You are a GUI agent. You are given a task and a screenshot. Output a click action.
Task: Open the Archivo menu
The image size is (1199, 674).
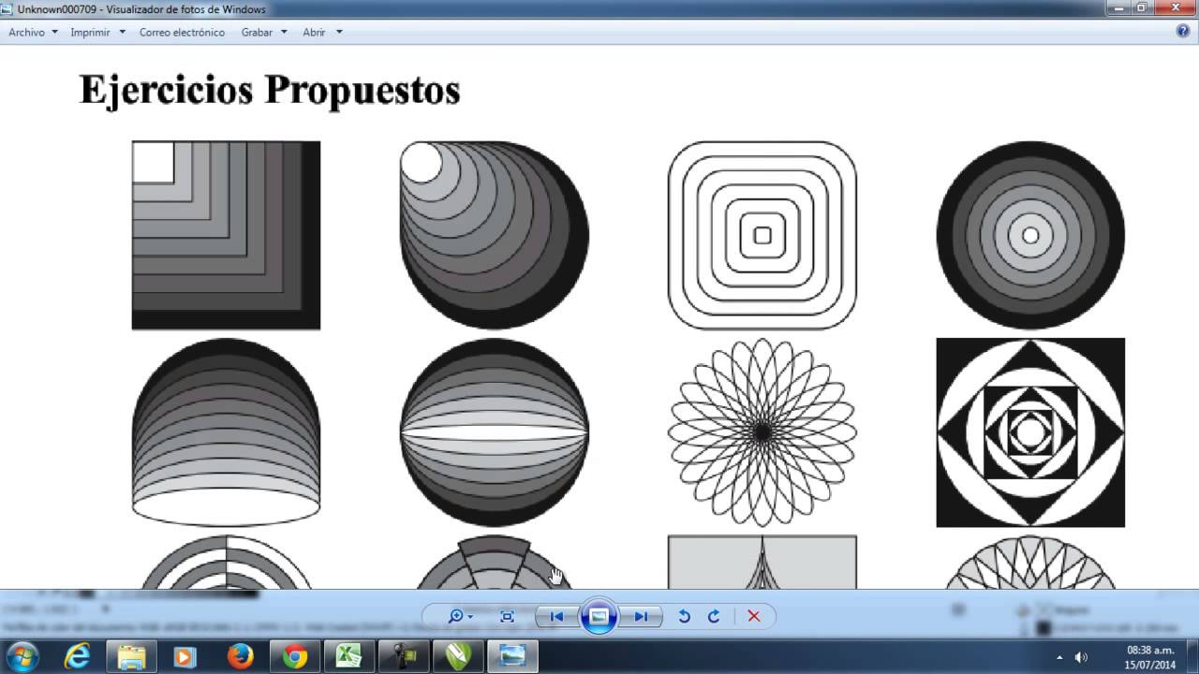point(27,32)
